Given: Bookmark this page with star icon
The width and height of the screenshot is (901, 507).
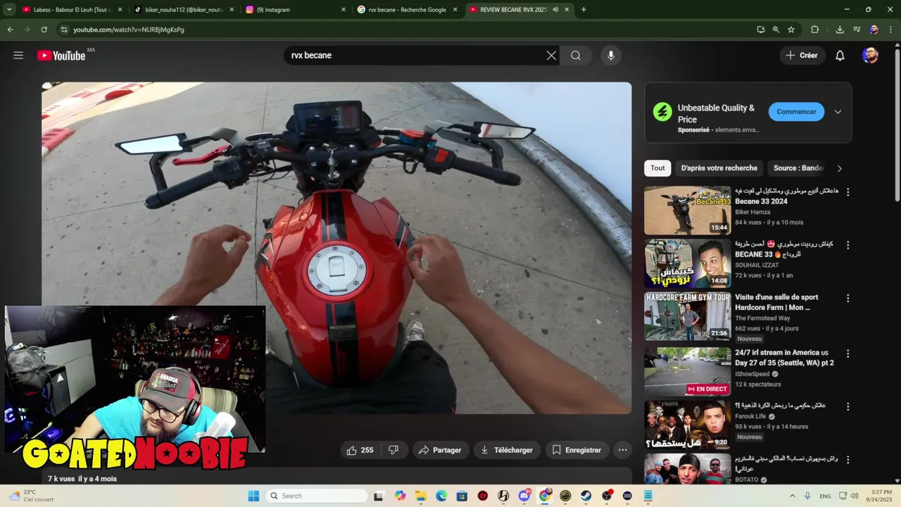Looking at the screenshot, I should pyautogui.click(x=791, y=30).
